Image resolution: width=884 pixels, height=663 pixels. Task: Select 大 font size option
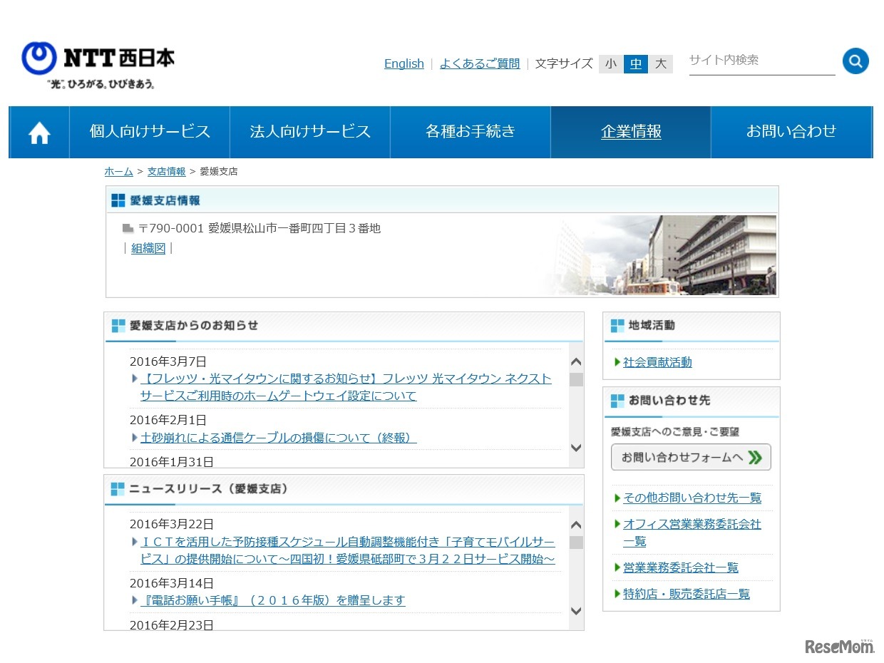(660, 63)
